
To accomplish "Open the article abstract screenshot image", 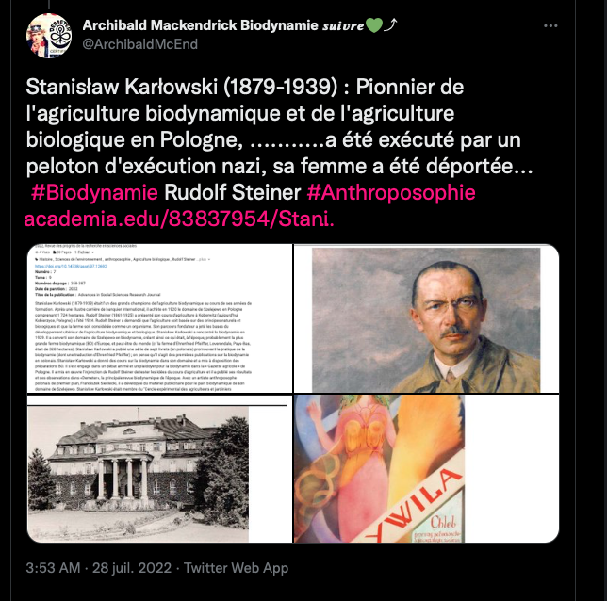I will point(159,318).
